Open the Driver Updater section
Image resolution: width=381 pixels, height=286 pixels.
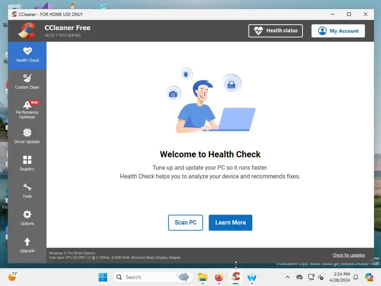click(27, 136)
